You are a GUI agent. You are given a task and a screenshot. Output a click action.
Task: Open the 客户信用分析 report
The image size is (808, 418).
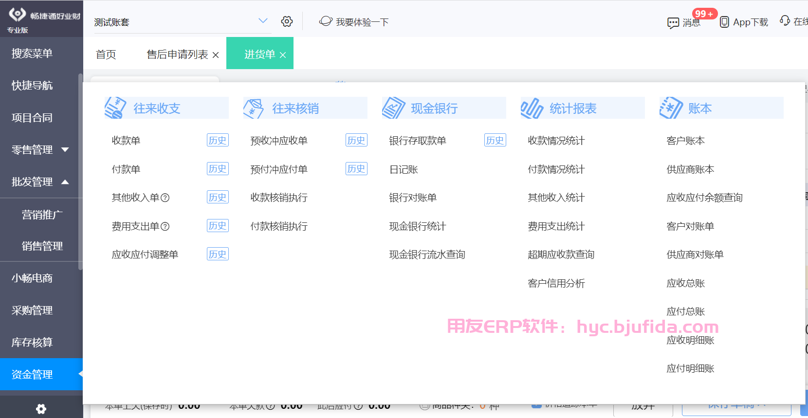pyautogui.click(x=556, y=283)
